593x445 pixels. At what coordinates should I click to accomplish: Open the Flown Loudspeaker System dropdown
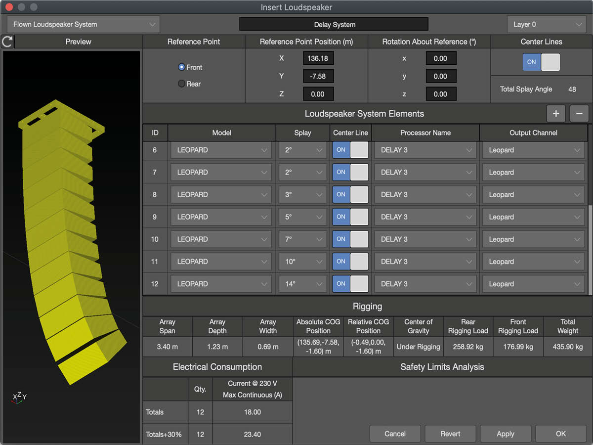pos(83,24)
